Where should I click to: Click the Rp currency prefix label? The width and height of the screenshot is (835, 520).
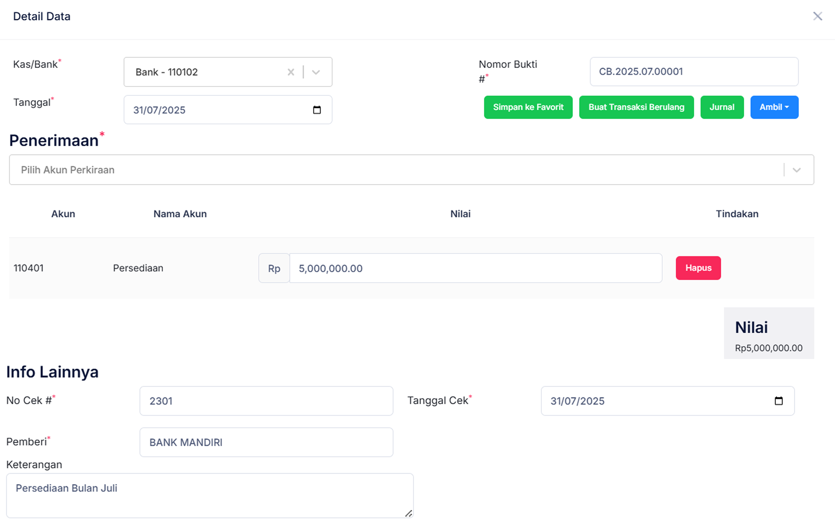[x=274, y=268]
